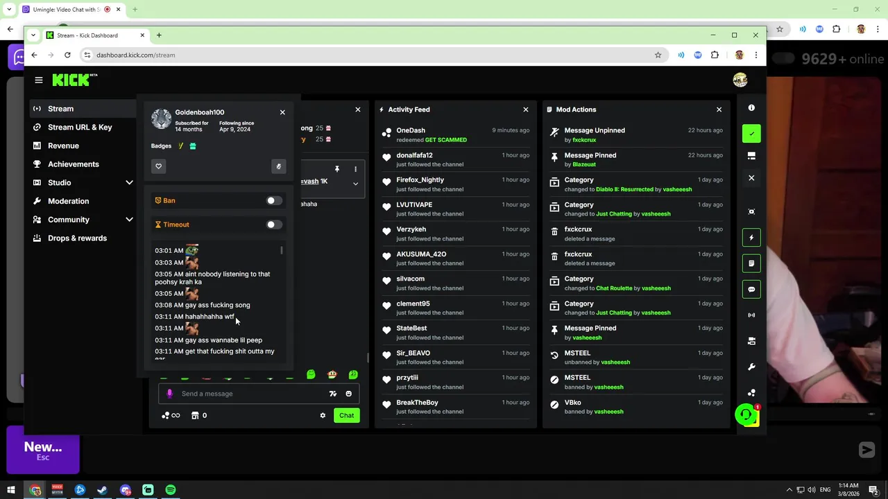The image size is (888, 499).
Task: Click the green headset support bubble
Action: point(746,415)
